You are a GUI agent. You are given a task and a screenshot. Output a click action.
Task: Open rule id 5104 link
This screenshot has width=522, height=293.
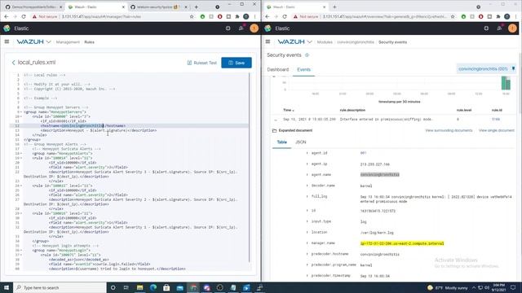496,120
